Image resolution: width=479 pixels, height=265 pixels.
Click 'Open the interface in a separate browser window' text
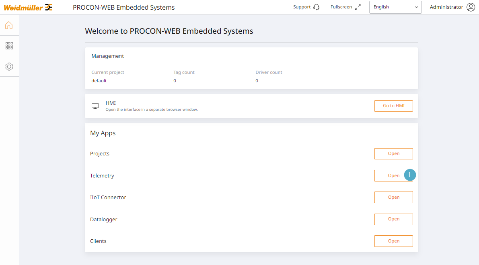[x=152, y=110]
